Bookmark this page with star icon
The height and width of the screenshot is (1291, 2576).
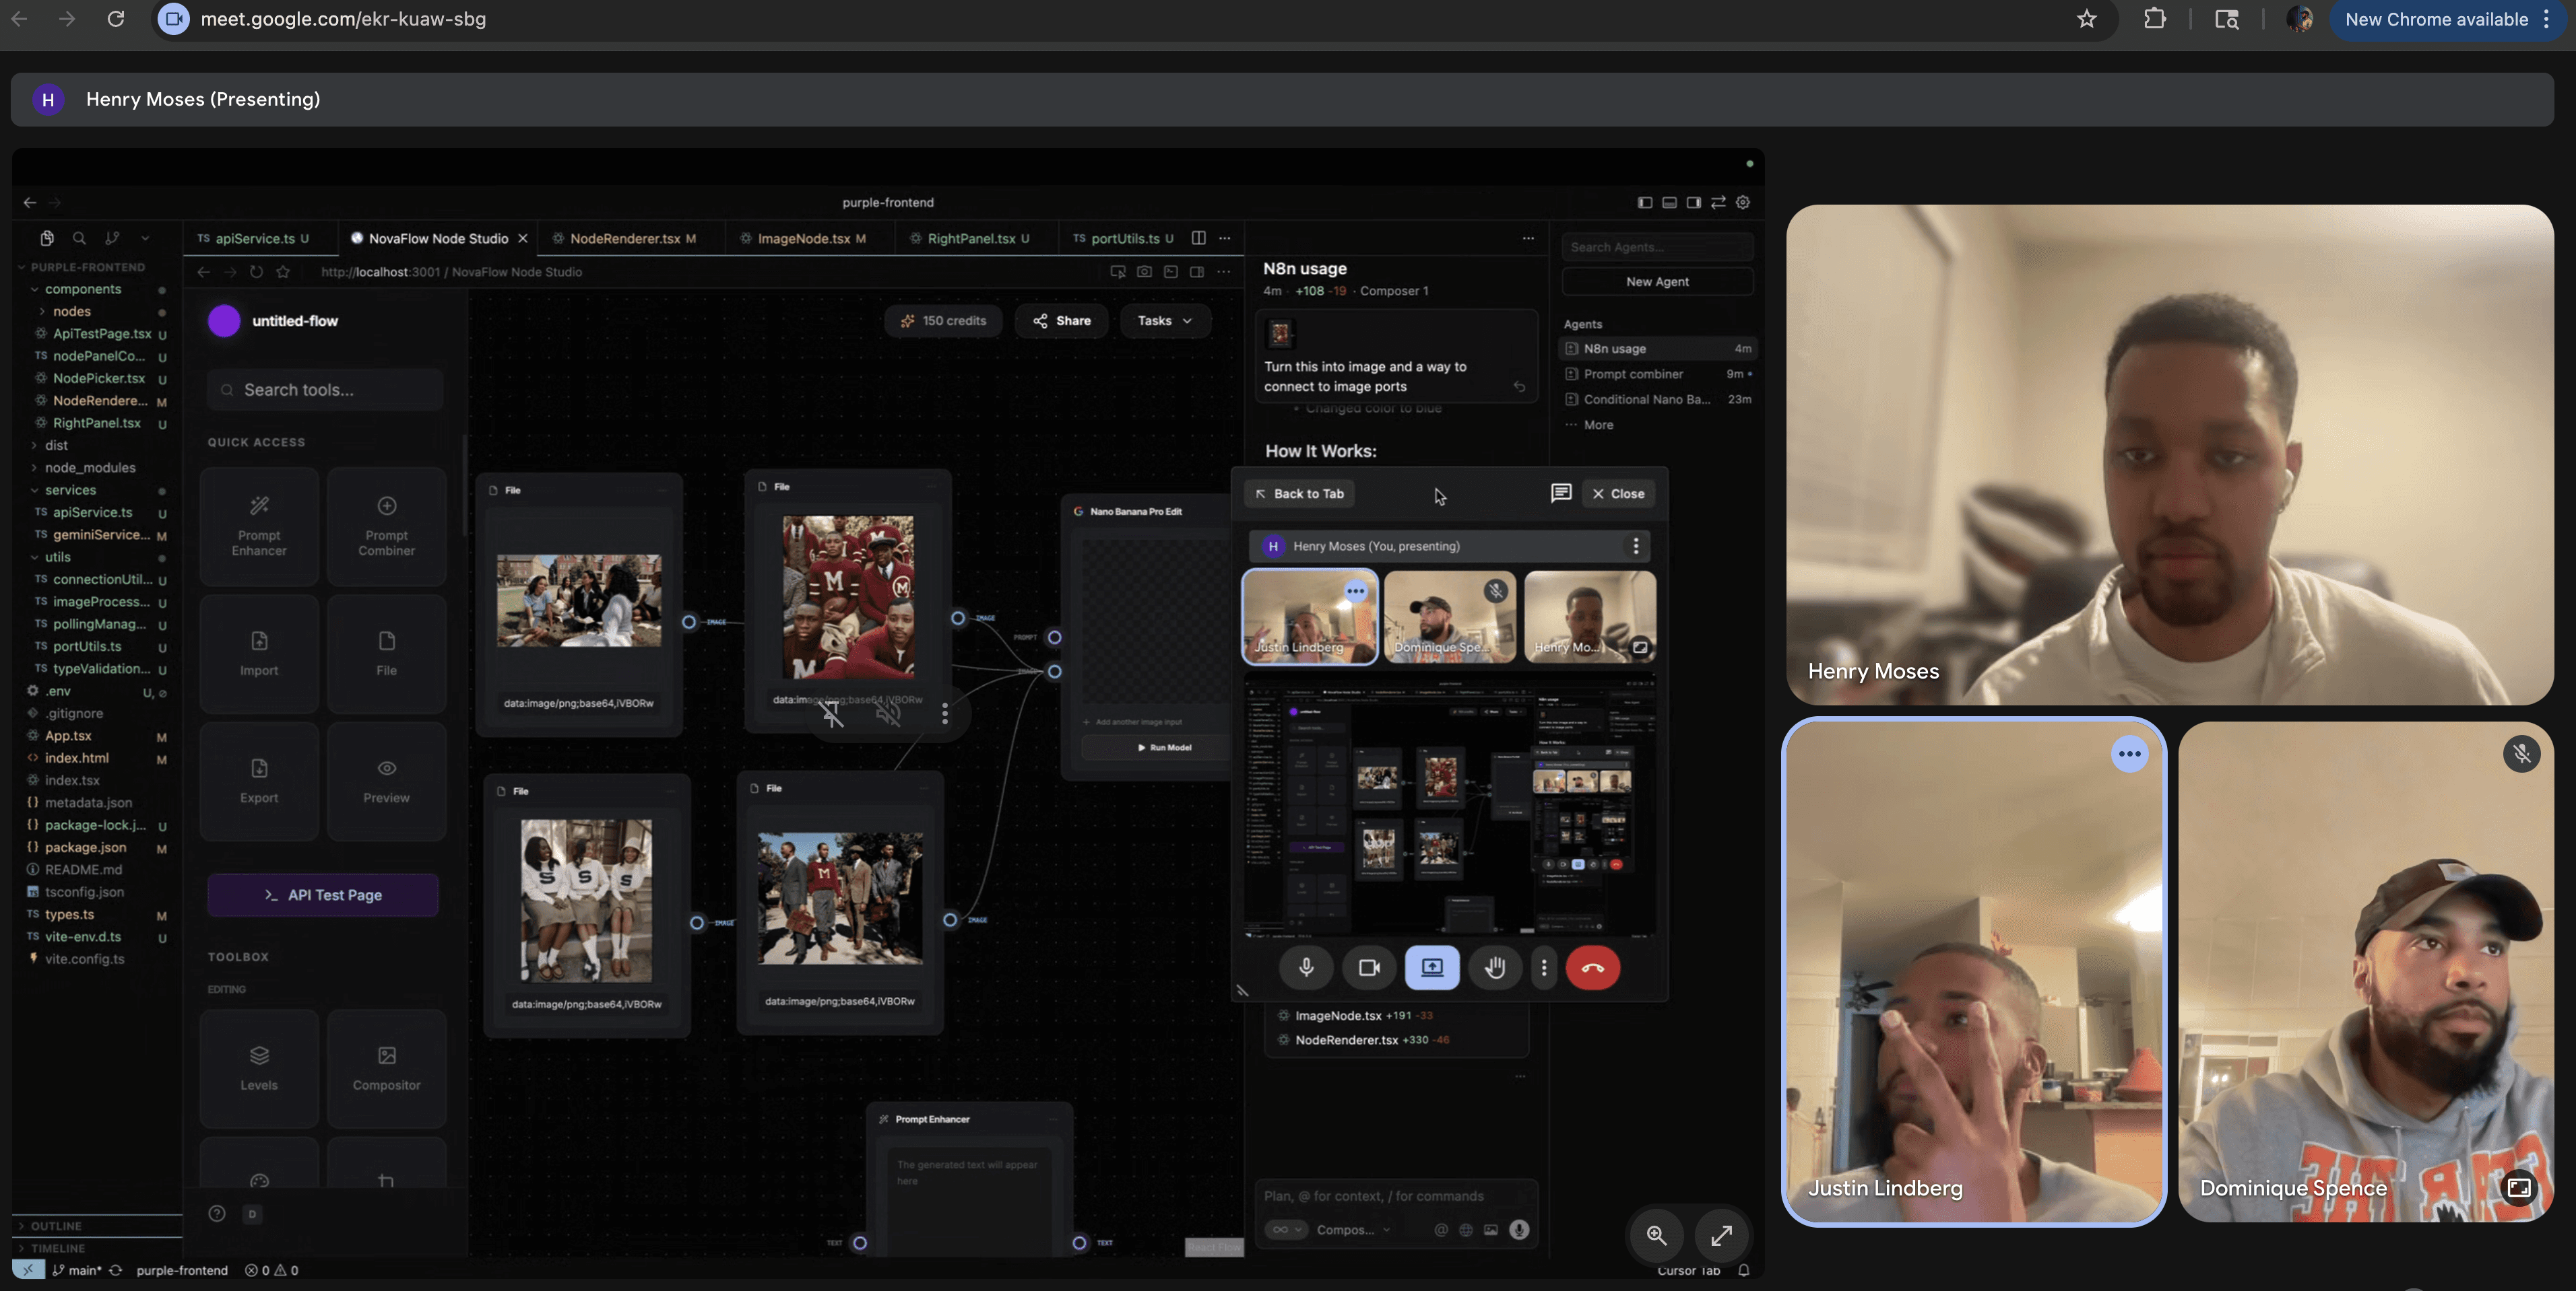click(2086, 19)
